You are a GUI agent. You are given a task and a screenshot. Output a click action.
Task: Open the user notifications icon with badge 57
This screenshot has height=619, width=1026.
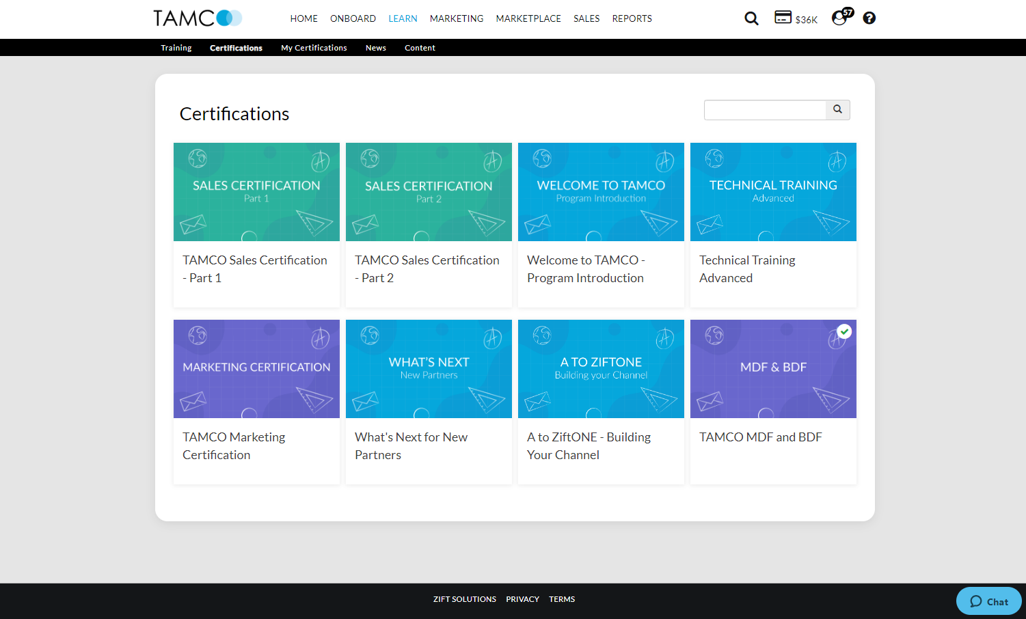pyautogui.click(x=842, y=17)
